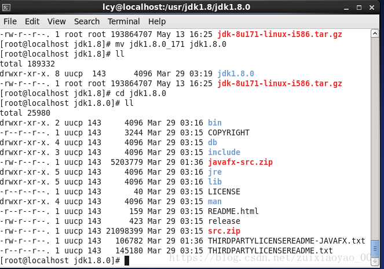Click the size value '5203779'

127,162
